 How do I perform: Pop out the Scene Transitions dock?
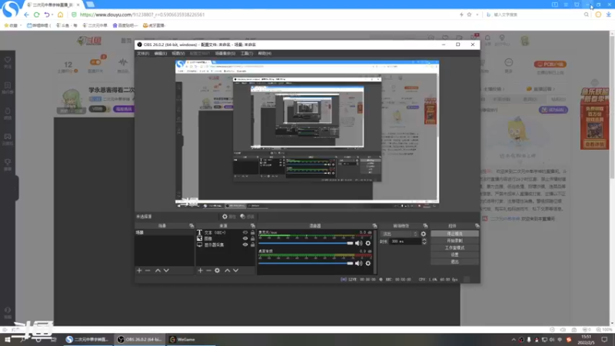[x=425, y=226]
